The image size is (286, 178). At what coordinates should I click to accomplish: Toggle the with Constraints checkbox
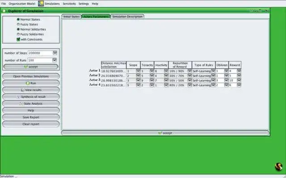point(18,39)
